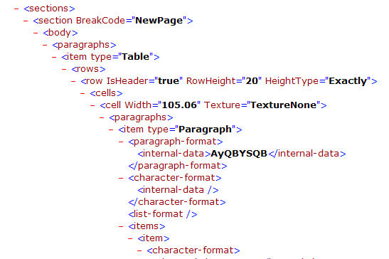
Task: Collapse the sections node
Action: 16,9
